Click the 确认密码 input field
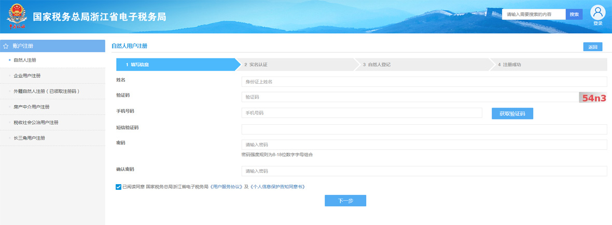 [x=424, y=171]
